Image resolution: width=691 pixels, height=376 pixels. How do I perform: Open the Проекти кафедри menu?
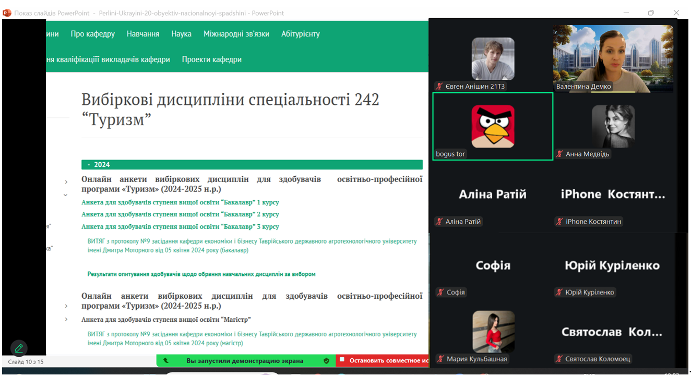point(212,59)
